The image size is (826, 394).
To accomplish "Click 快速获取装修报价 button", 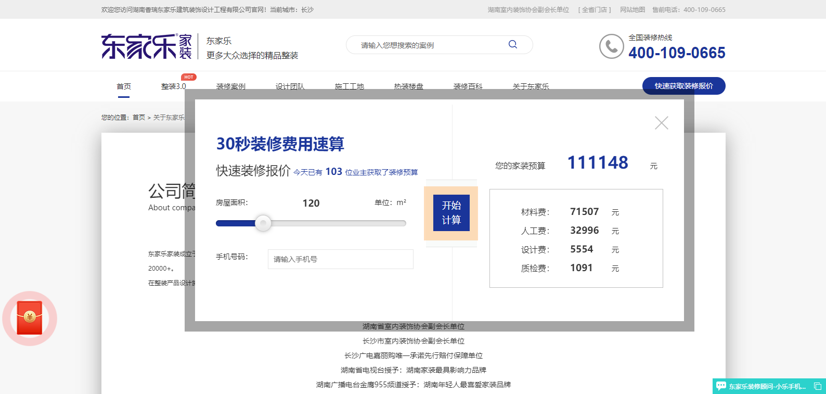I will pyautogui.click(x=683, y=86).
